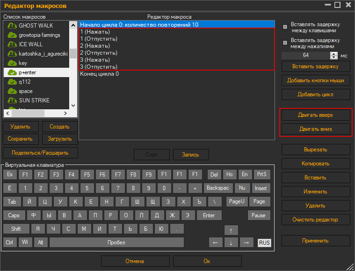The width and height of the screenshot is (355, 271).
Task: Click macro list scroll up arrow
Action: click(73, 25)
